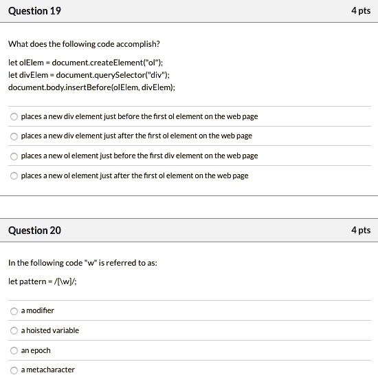
Task: Click the insertBefore code line
Action: (x=91, y=87)
